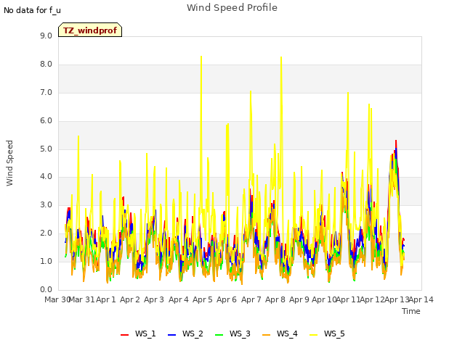Select the WS_5 legend label
Image resolution: width=465 pixels, height=348 pixels.
point(334,333)
